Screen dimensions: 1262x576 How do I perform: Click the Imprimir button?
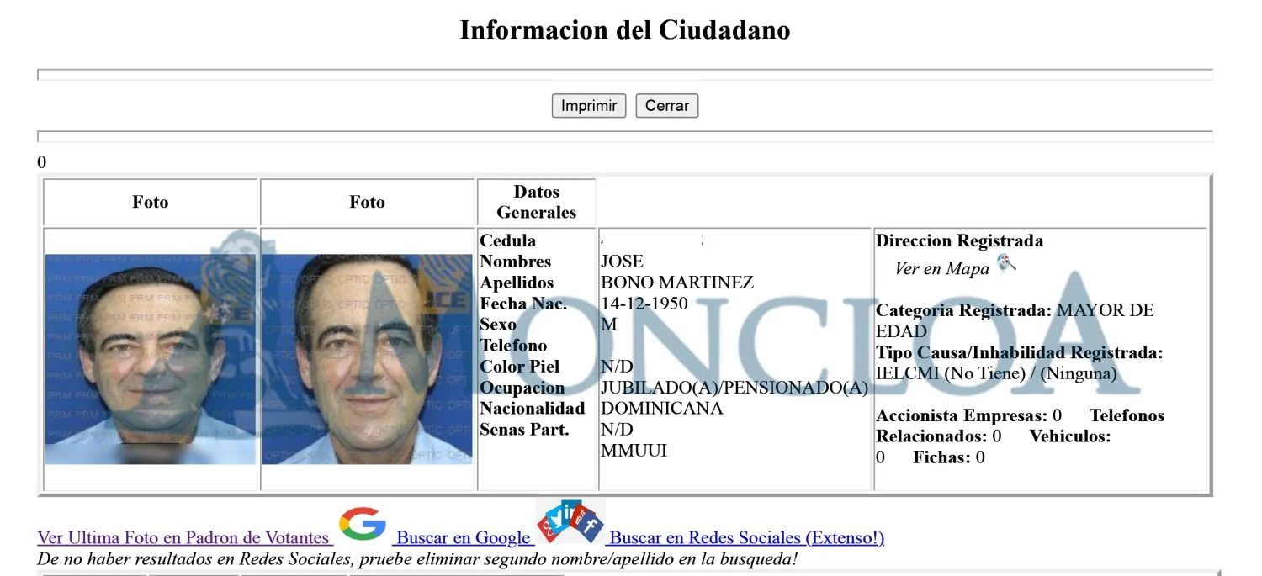pyautogui.click(x=589, y=106)
